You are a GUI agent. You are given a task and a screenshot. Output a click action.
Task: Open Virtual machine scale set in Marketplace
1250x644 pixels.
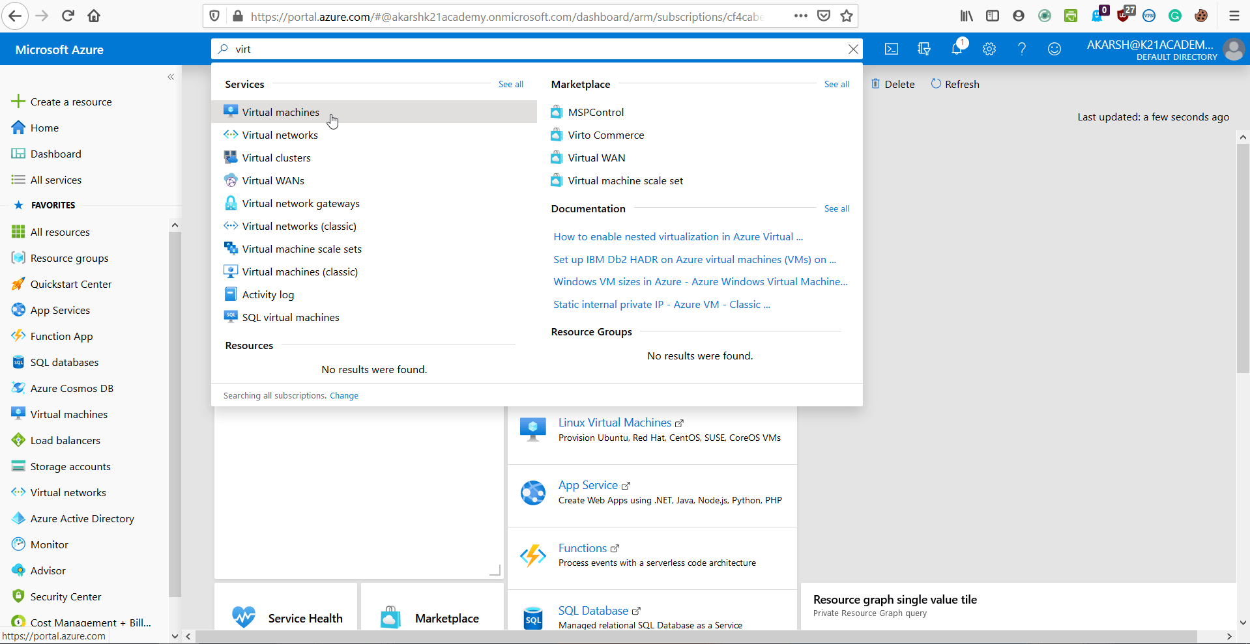(625, 180)
